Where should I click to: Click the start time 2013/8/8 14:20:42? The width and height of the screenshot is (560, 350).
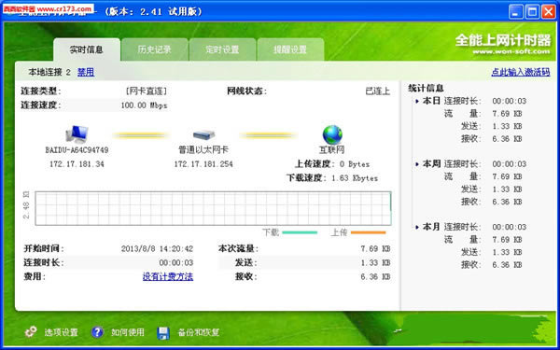[x=157, y=248]
